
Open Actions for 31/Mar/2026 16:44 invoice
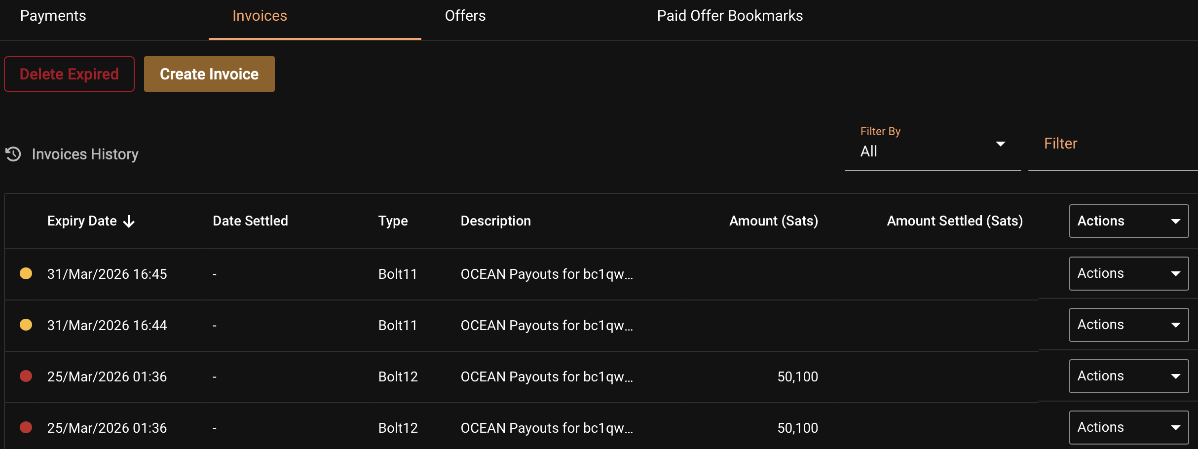(1129, 325)
